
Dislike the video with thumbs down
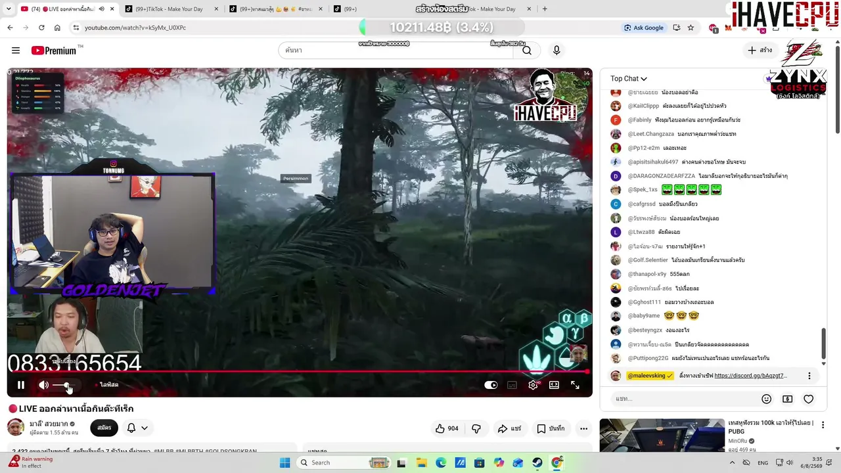point(476,428)
